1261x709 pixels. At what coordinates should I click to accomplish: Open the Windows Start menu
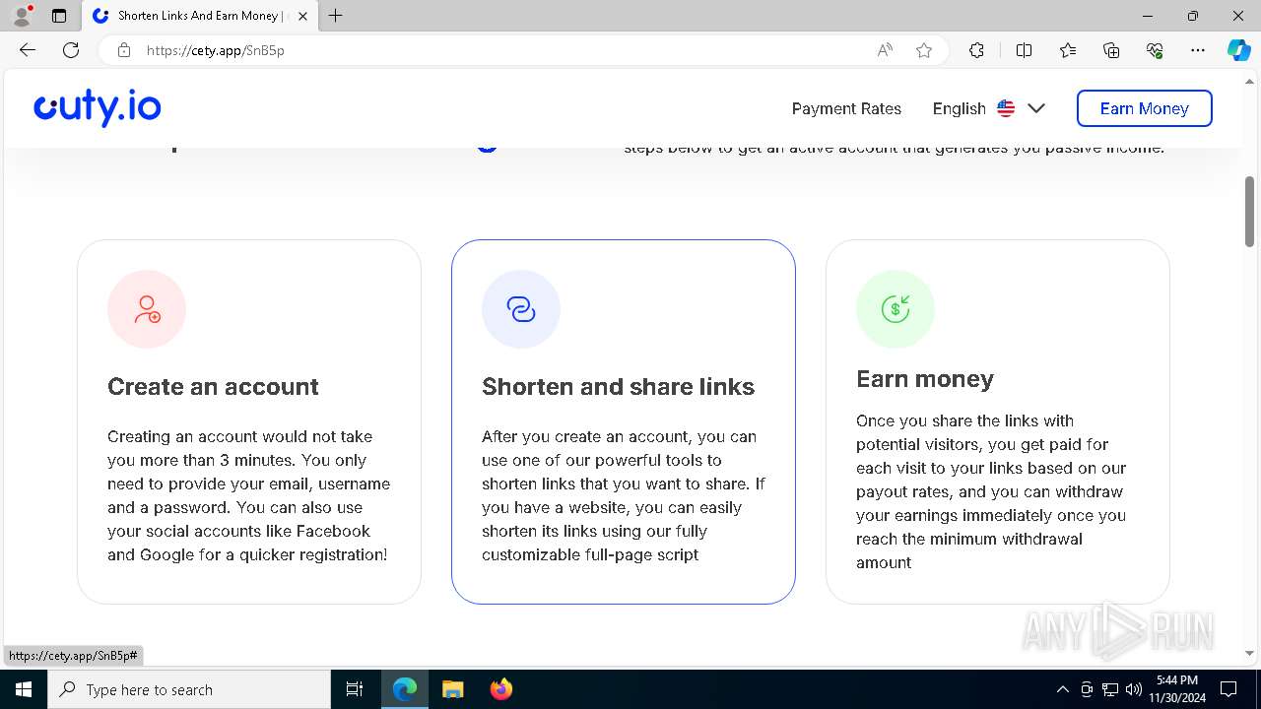[x=24, y=689]
